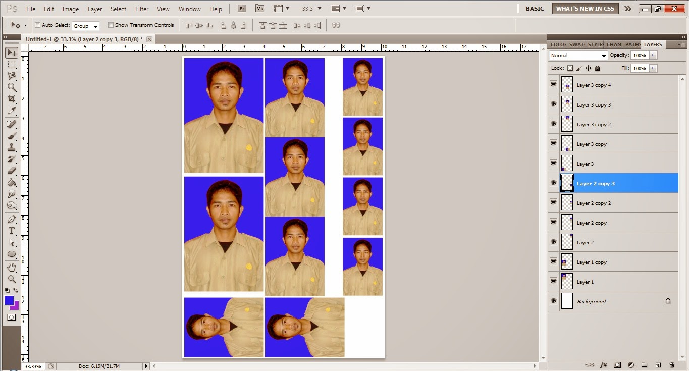Hide the Background layer visibility
This screenshot has width=689, height=371.
pyautogui.click(x=553, y=301)
